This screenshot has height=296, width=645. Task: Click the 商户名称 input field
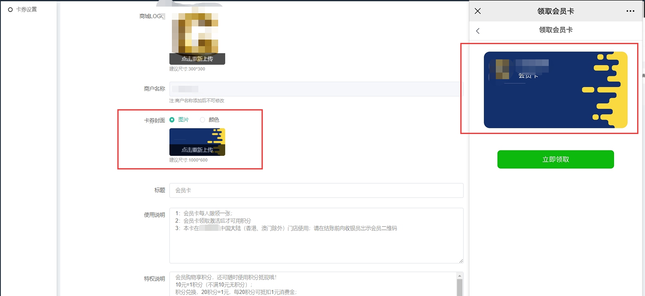tap(316, 89)
